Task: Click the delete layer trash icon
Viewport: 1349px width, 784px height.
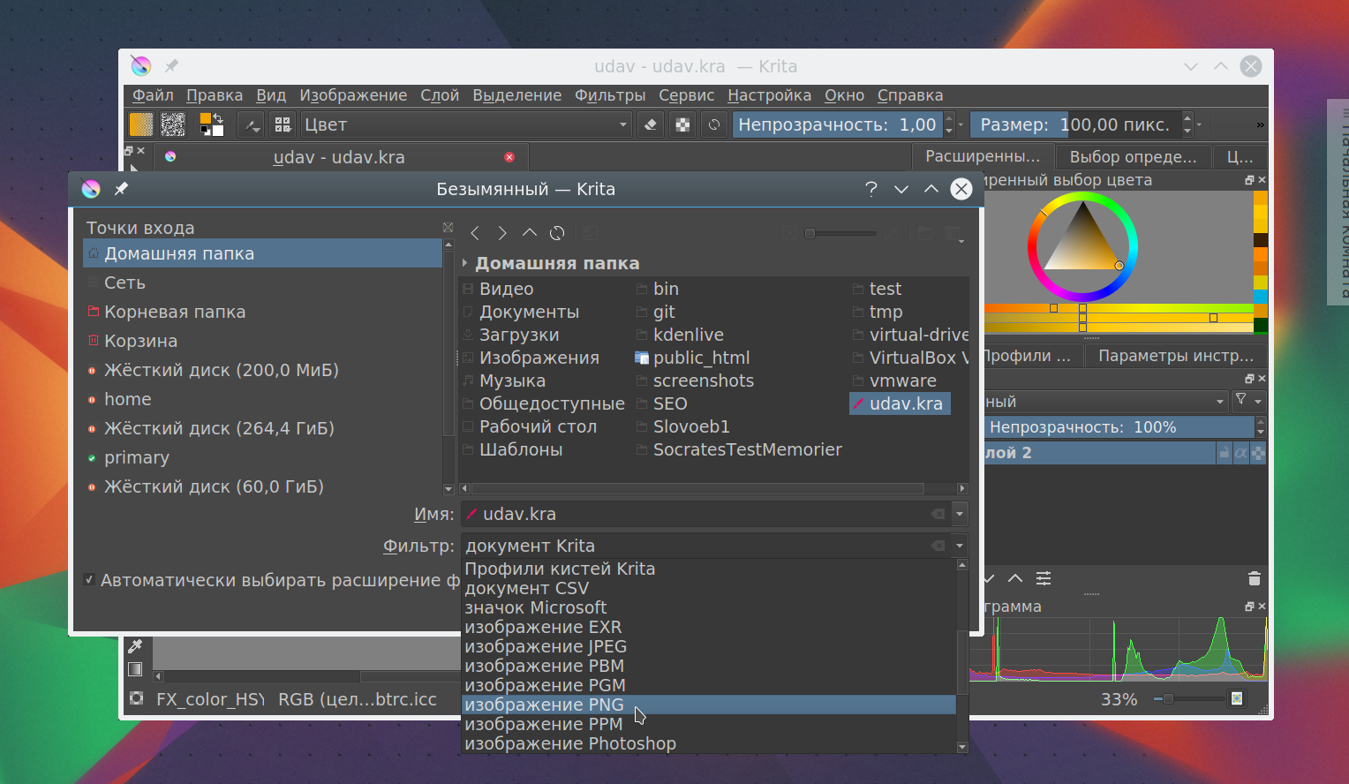Action: coord(1254,578)
